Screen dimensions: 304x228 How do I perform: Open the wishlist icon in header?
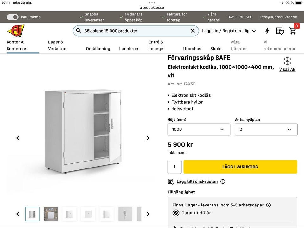click(x=280, y=31)
